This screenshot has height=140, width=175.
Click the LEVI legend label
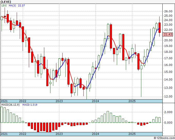(4, 6)
